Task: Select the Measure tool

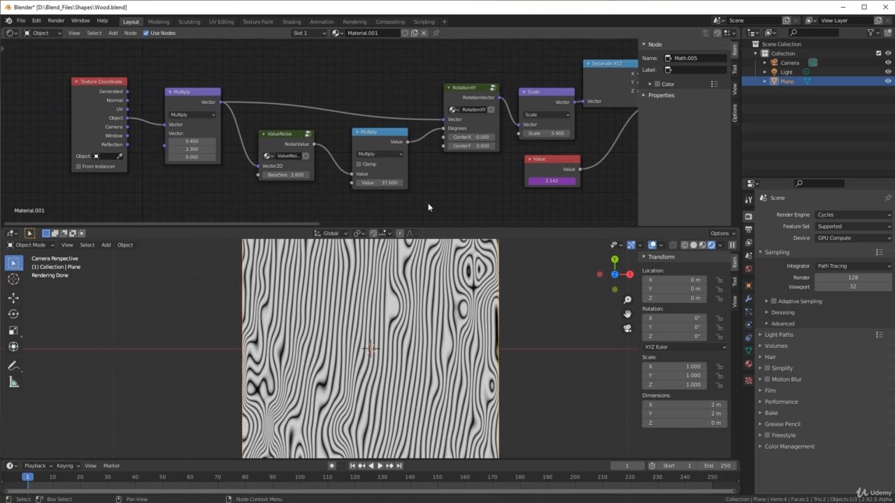Action: [13, 382]
